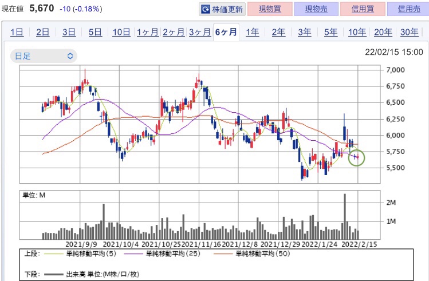Click the 2021/12/8 date axis label
The image size is (429, 281).
coord(240,244)
